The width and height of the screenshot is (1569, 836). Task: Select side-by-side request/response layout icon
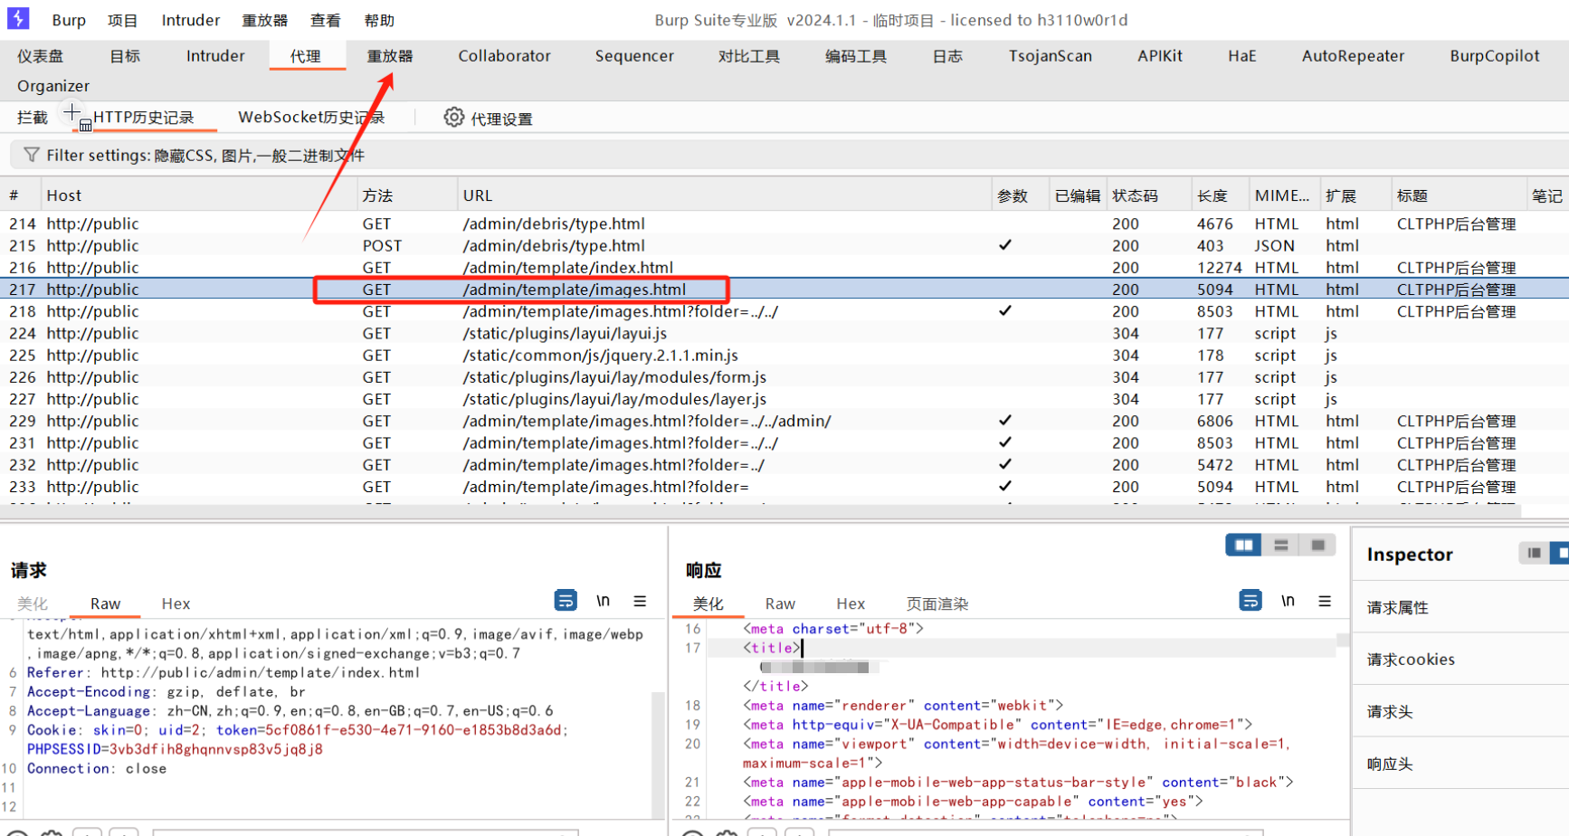(x=1243, y=545)
